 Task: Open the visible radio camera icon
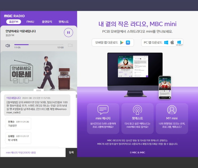(x=70, y=45)
